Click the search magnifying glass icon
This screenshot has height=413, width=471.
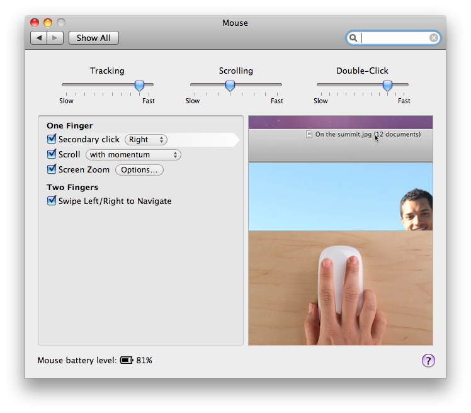(354, 38)
